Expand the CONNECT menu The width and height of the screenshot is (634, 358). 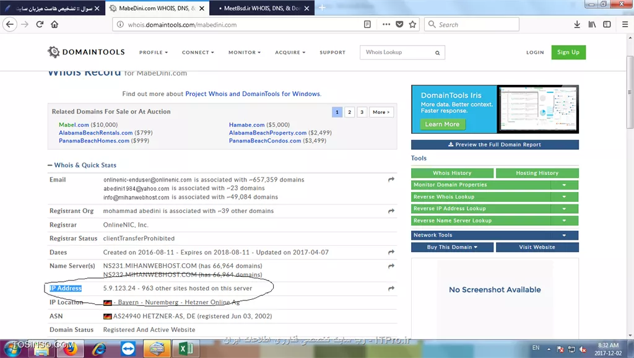pos(198,53)
